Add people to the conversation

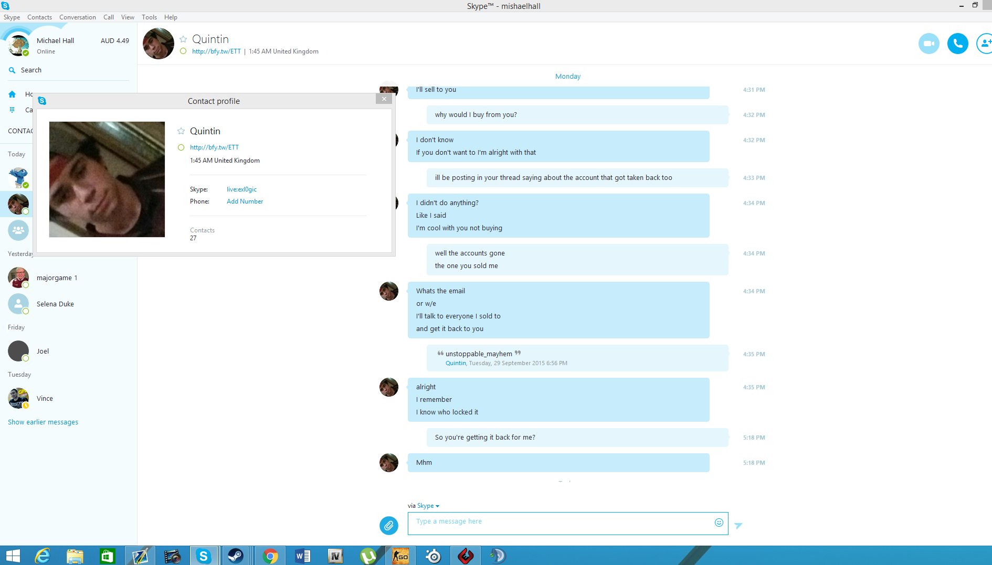tap(985, 44)
